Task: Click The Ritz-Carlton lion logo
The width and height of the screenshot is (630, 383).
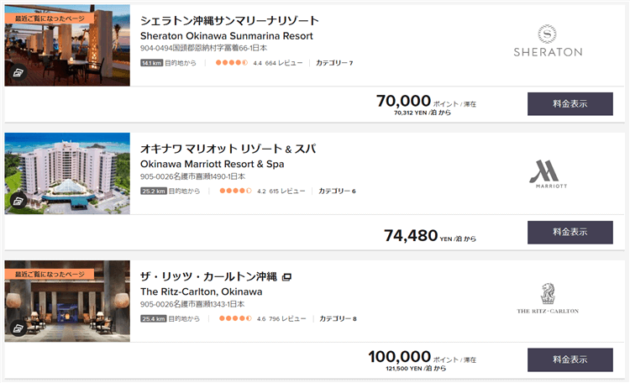Action: point(547,299)
